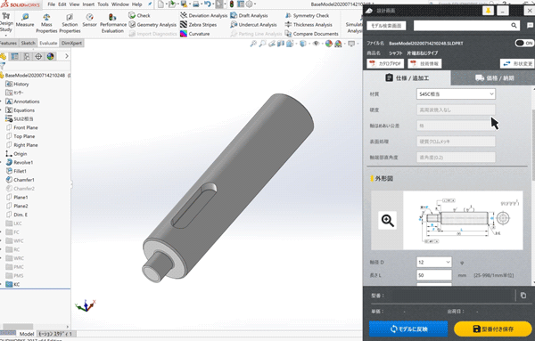Open the ConfigurationManager tab icon
This screenshot has height=341, width=535.
(26, 56)
